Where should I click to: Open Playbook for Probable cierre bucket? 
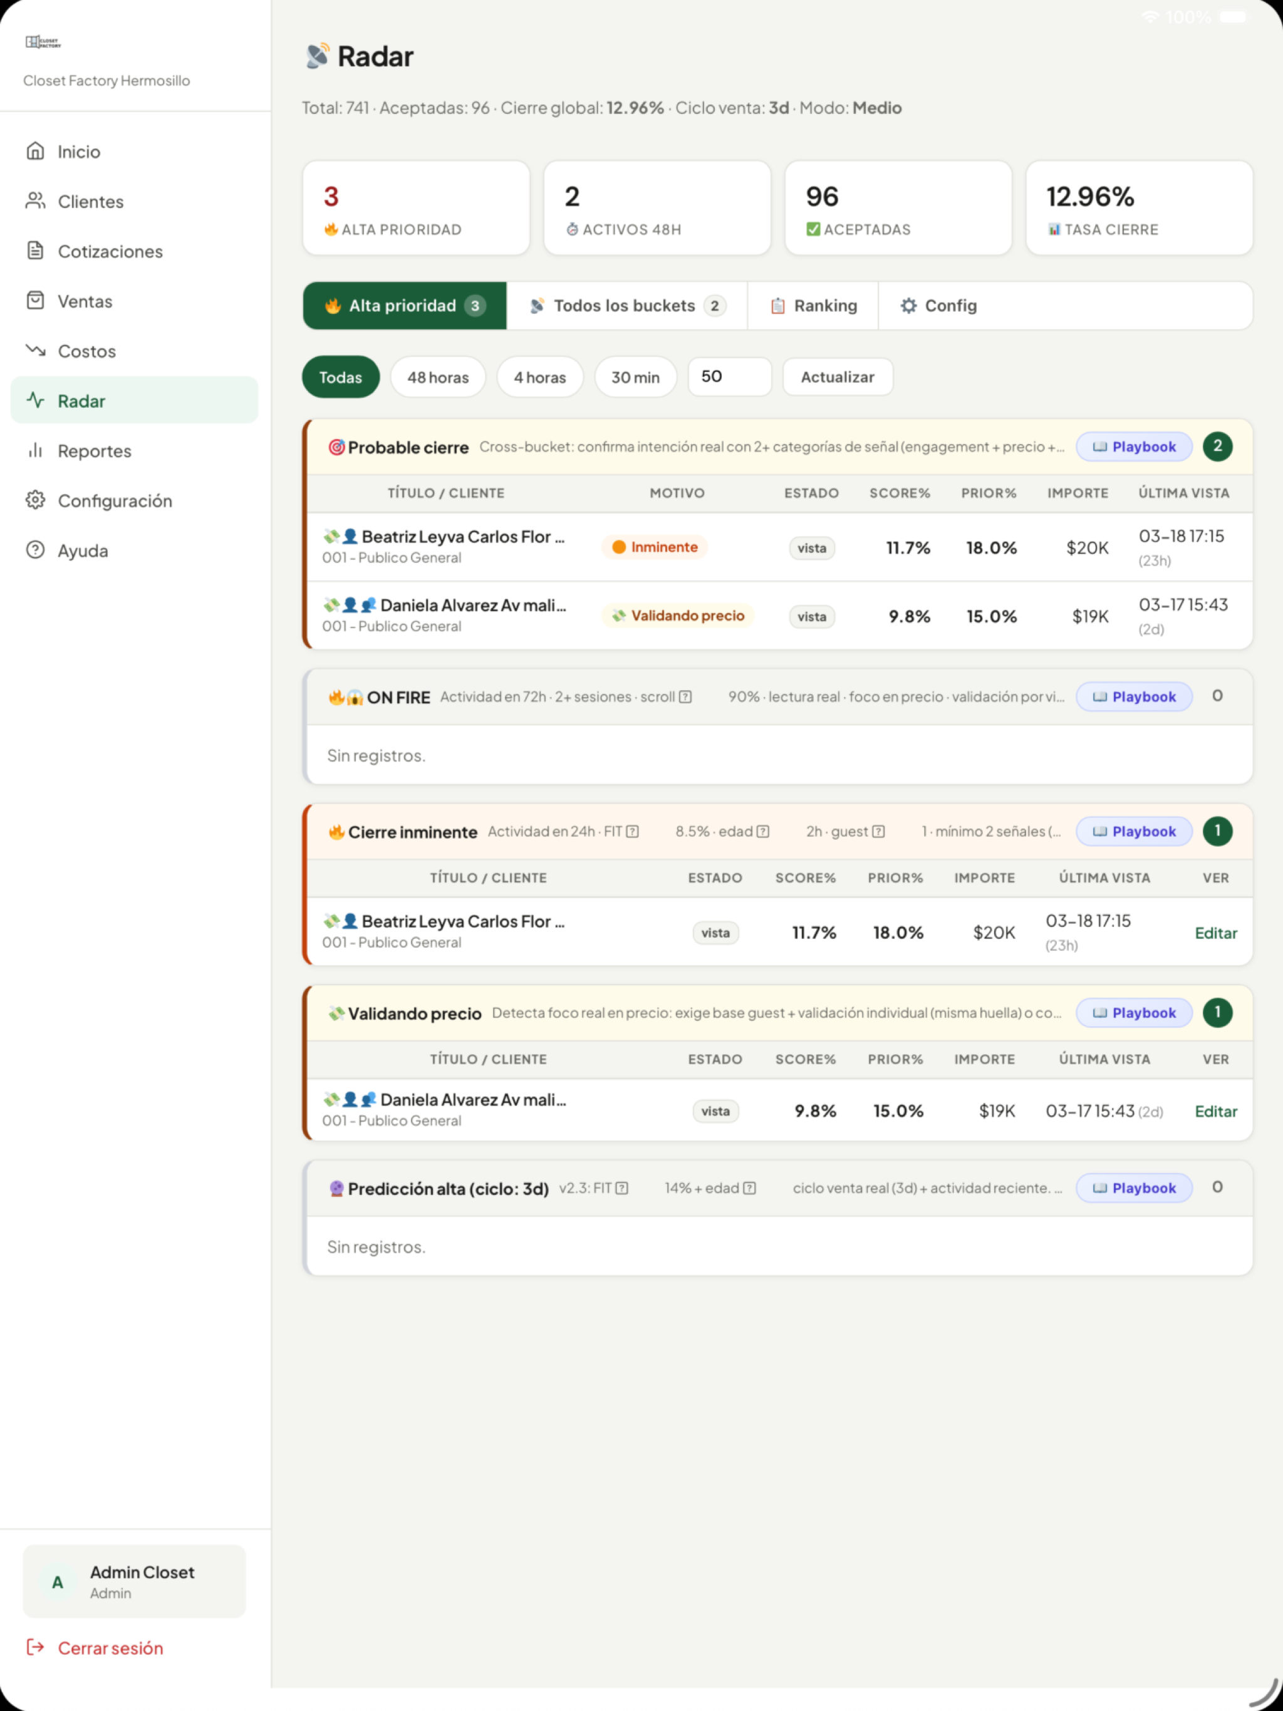pyautogui.click(x=1134, y=447)
